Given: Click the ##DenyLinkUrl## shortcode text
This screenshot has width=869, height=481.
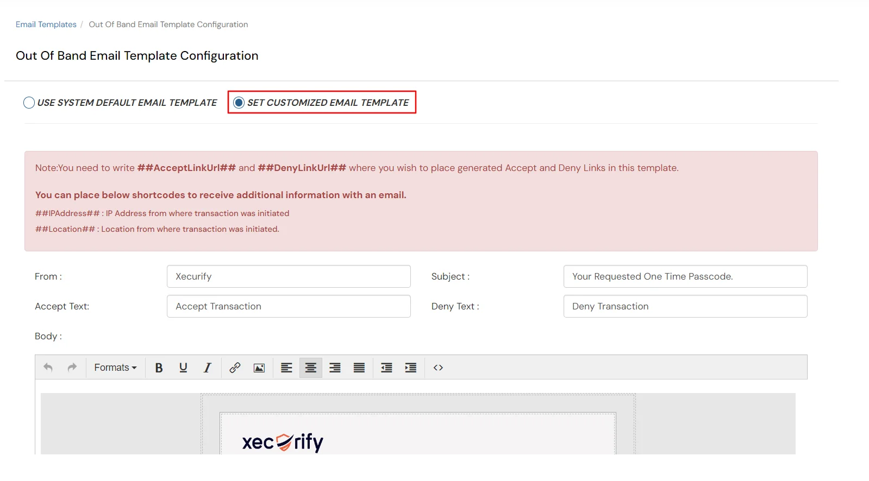Looking at the screenshot, I should [x=302, y=168].
